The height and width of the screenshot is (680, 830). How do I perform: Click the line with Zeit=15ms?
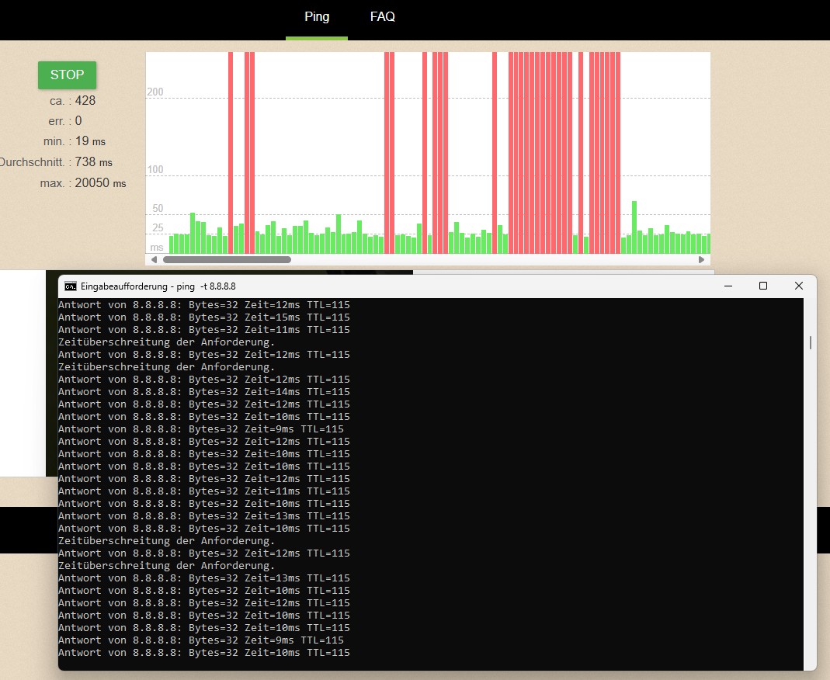click(203, 317)
